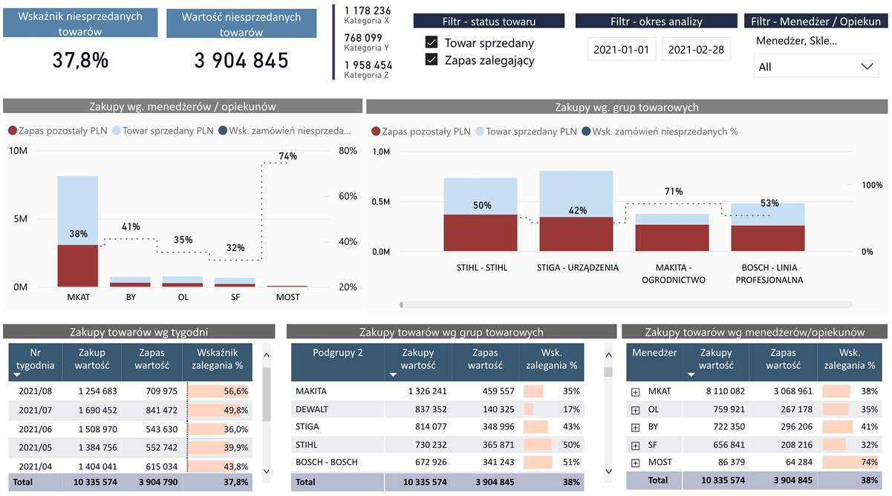Image resolution: width=892 pixels, height=496 pixels.
Task: Click the end date field 2021-02-28
Action: pos(696,50)
